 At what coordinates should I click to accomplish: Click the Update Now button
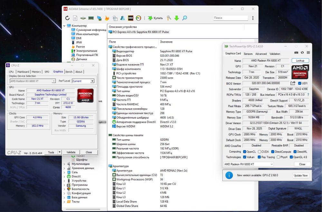pyautogui.click(x=300, y=175)
